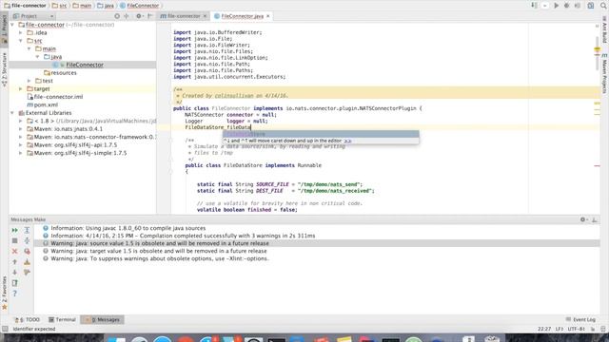Click Scroll from Source icon in Project panel

pyautogui.click(x=117, y=16)
